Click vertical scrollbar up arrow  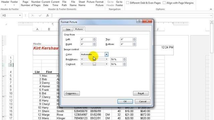(x=212, y=22)
